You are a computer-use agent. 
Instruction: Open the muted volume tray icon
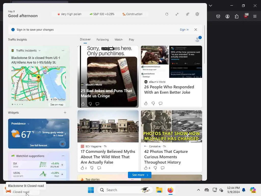(x=221, y=190)
